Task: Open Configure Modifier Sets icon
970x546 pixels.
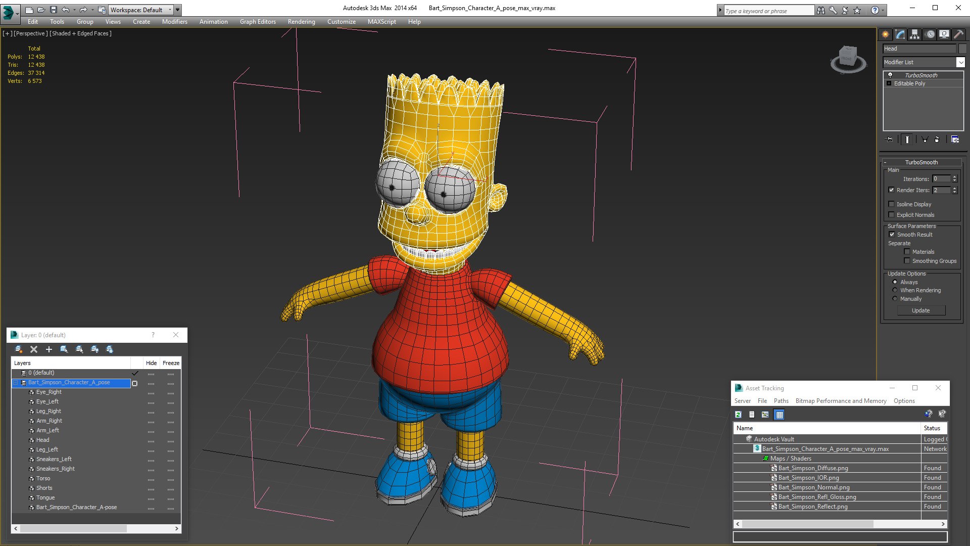Action: click(955, 140)
